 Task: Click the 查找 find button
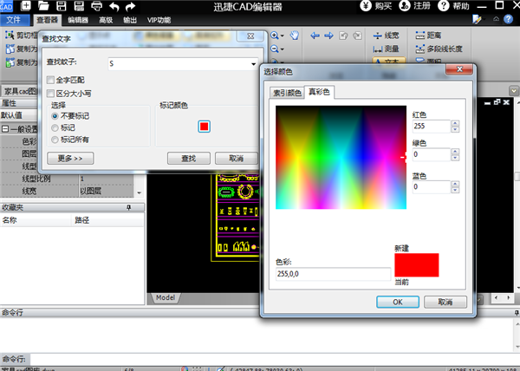tap(189, 159)
